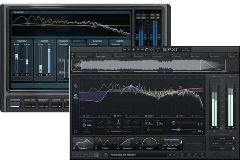
Task: Open the Band 3 tab
Action: point(119,116)
